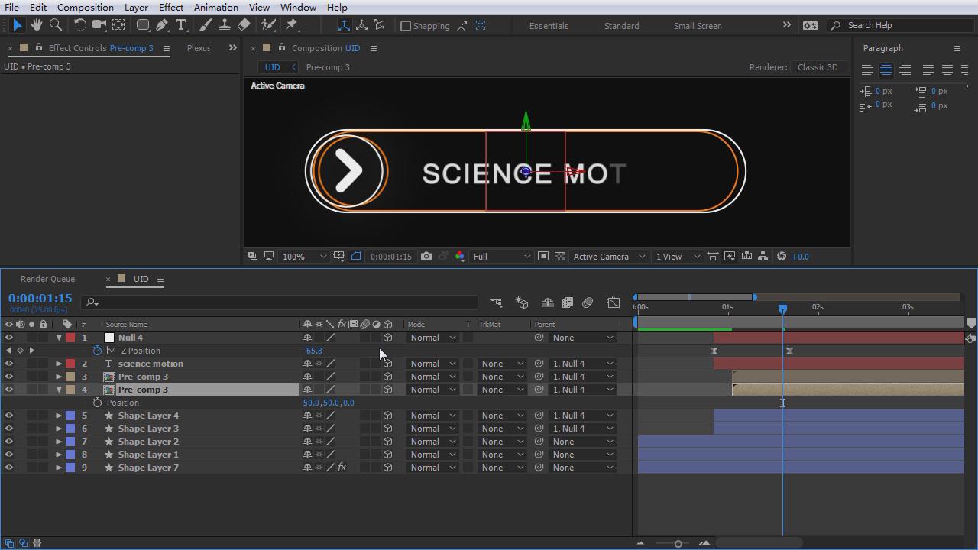
Task: Select the Brush tool
Action: [206, 25]
